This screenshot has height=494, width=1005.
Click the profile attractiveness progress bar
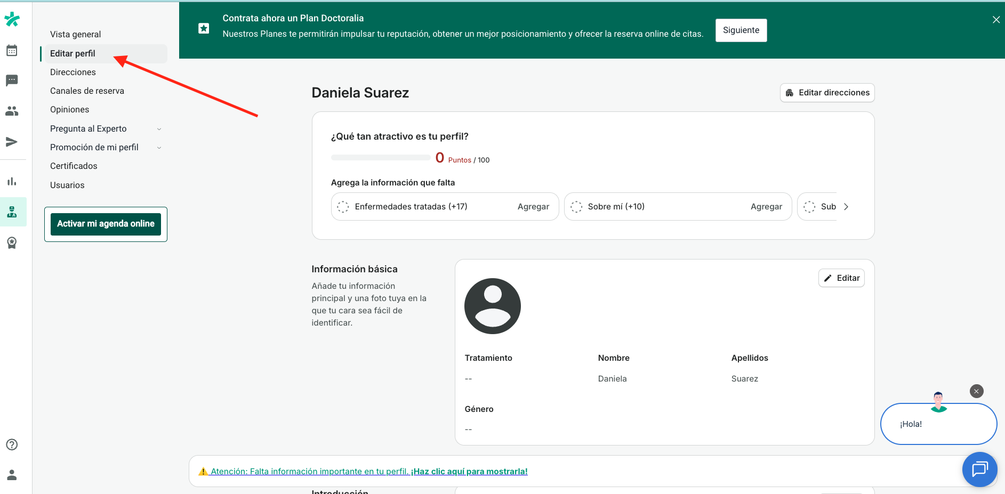pyautogui.click(x=381, y=158)
